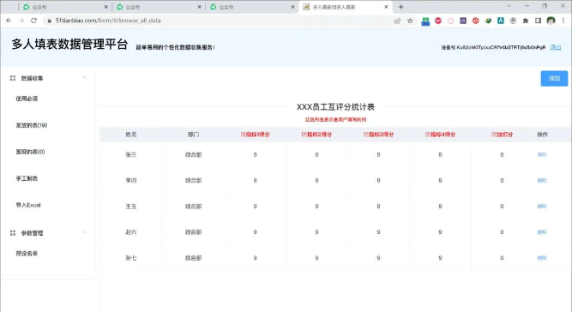
Task: Open the Chrome profile avatar
Action: pyautogui.click(x=551, y=21)
